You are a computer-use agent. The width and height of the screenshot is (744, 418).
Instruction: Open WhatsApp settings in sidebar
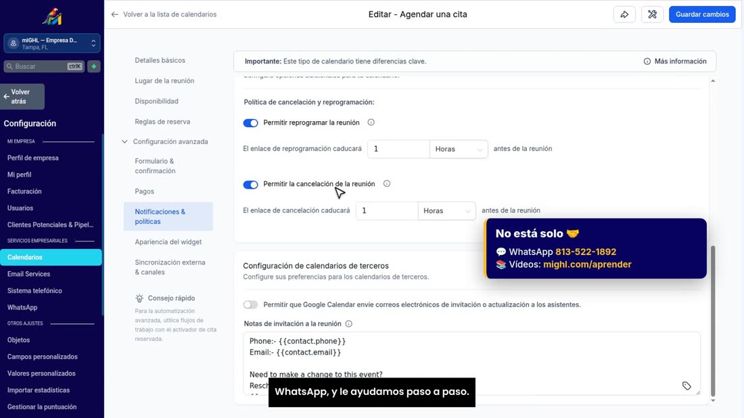[22, 307]
